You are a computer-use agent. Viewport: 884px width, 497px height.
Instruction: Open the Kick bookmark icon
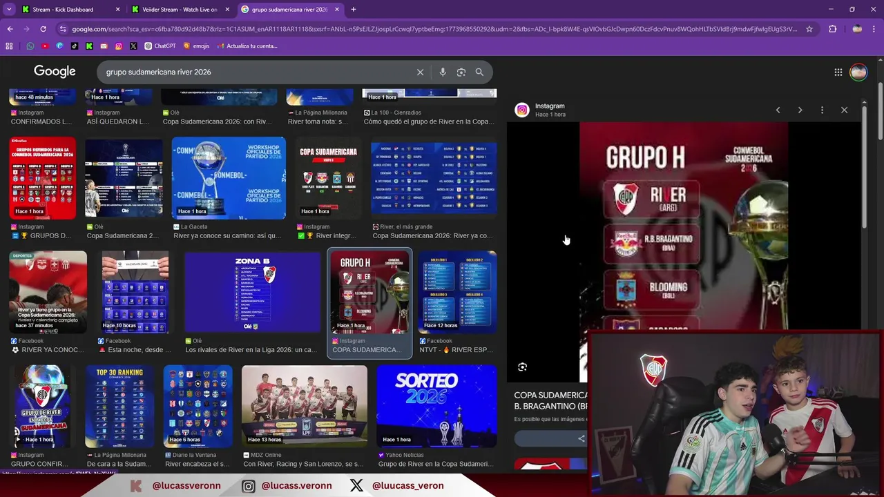pyautogui.click(x=89, y=46)
